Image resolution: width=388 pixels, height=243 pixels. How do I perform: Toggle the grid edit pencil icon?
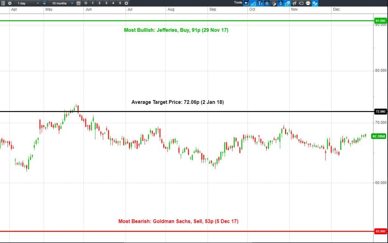[274, 3]
